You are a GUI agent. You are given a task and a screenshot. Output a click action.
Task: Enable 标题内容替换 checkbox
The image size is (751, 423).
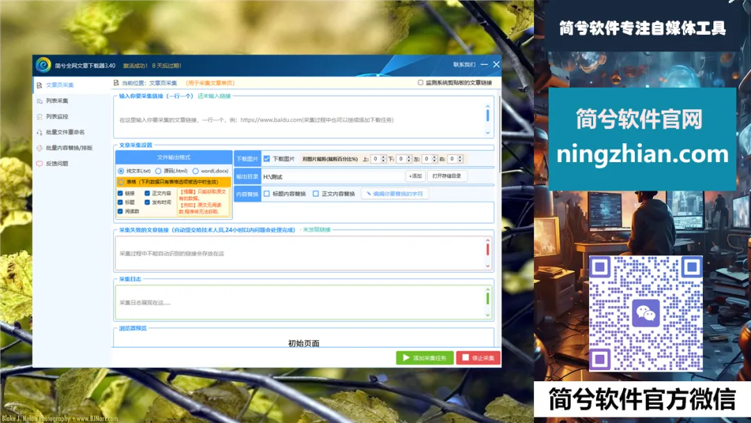(x=267, y=194)
